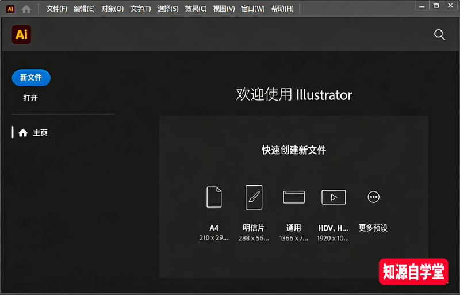The width and height of the screenshot is (460, 295).
Task: Open search with the magnifier icon
Action: pos(439,35)
